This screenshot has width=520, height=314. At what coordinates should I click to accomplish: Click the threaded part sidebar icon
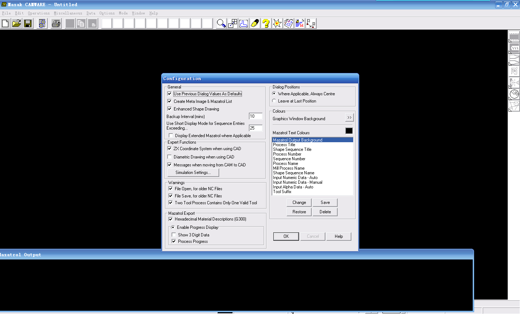[514, 48]
